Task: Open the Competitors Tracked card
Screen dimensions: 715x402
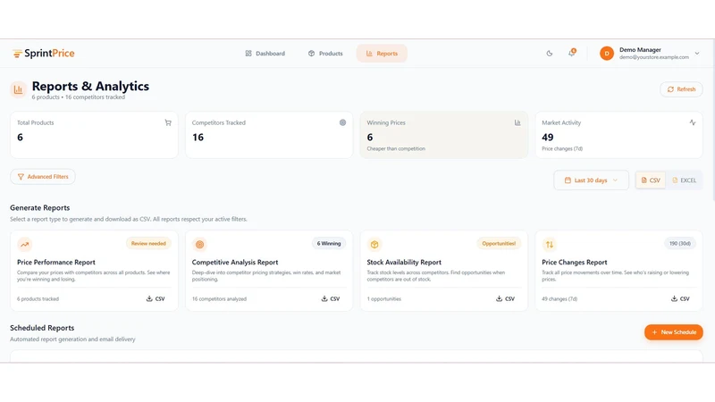Action: 269,135
